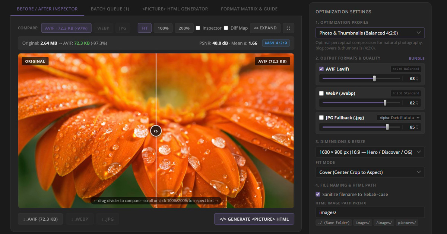Enable the Inspector checkbox

198,28
